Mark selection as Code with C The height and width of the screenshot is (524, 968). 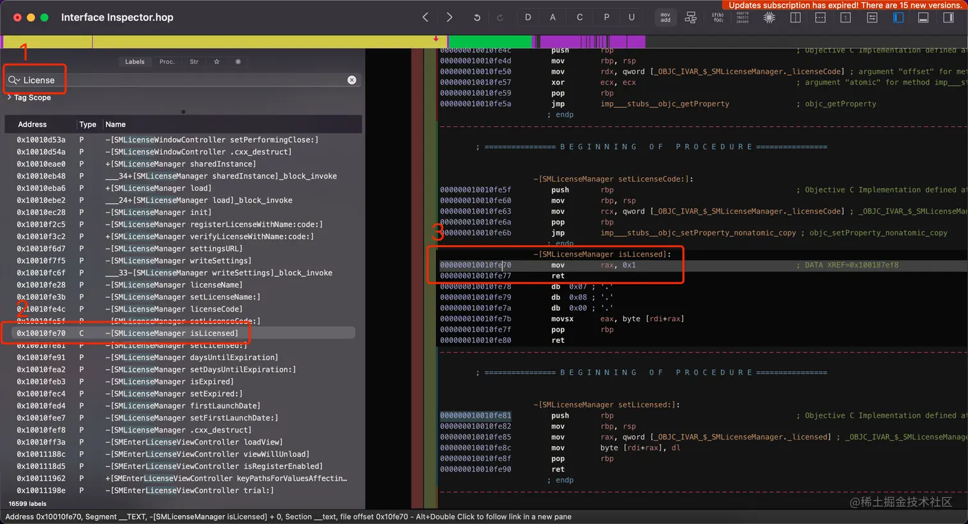pos(579,17)
